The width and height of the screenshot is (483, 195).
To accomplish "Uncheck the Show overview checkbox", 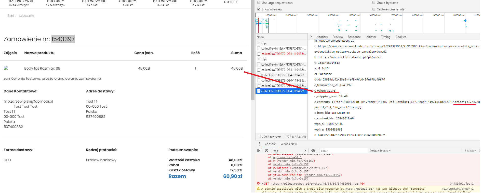I will tap(259, 9).
